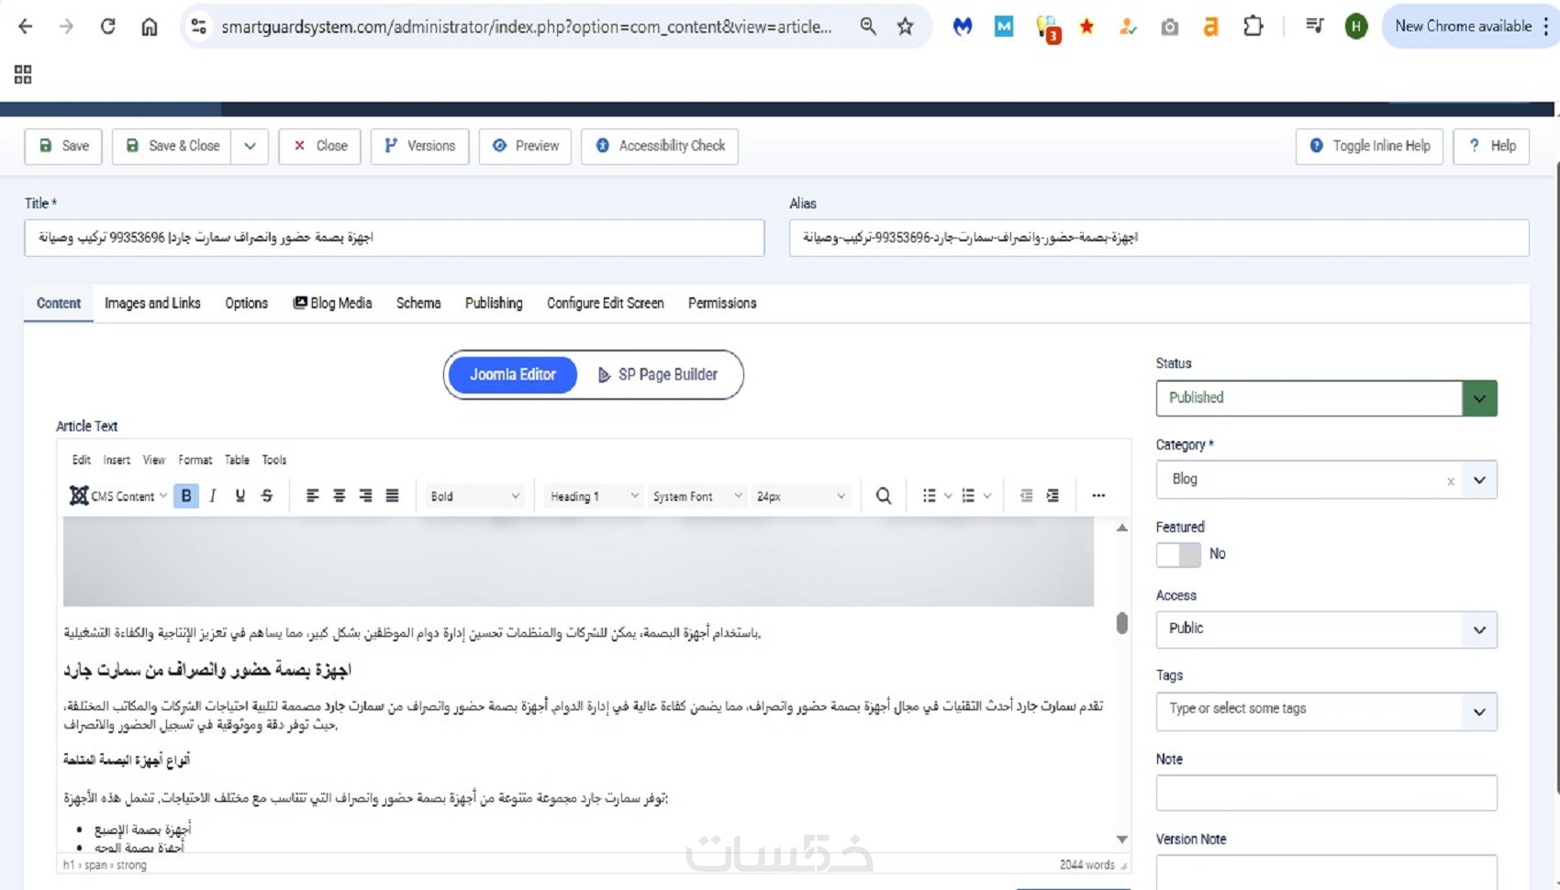Expand numbered list style options arrow
The height and width of the screenshot is (890, 1560).
pyautogui.click(x=987, y=495)
